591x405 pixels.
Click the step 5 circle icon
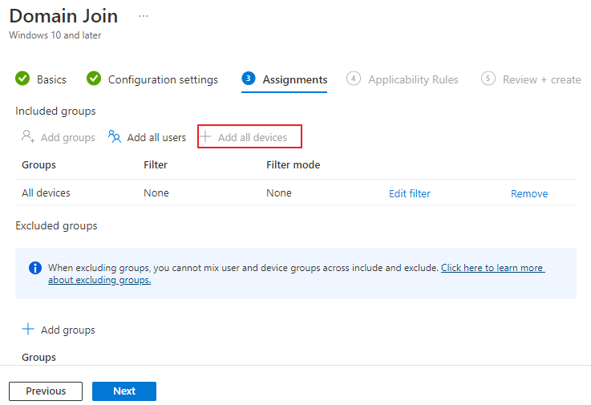(488, 79)
